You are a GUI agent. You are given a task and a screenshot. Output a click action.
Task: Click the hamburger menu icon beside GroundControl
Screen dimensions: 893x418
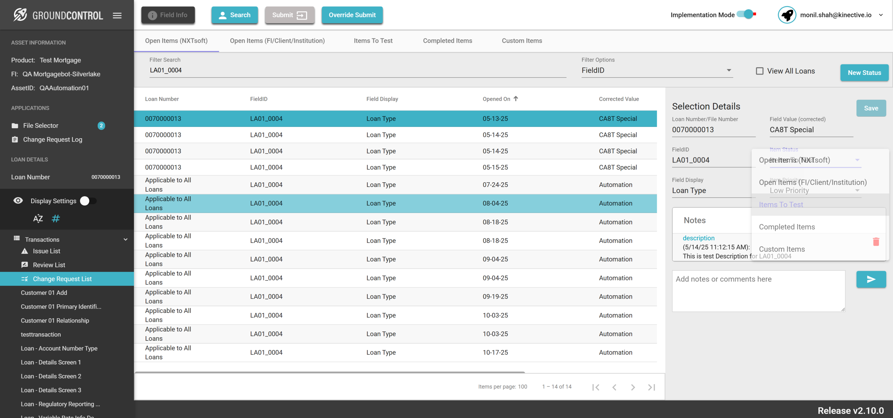click(117, 15)
